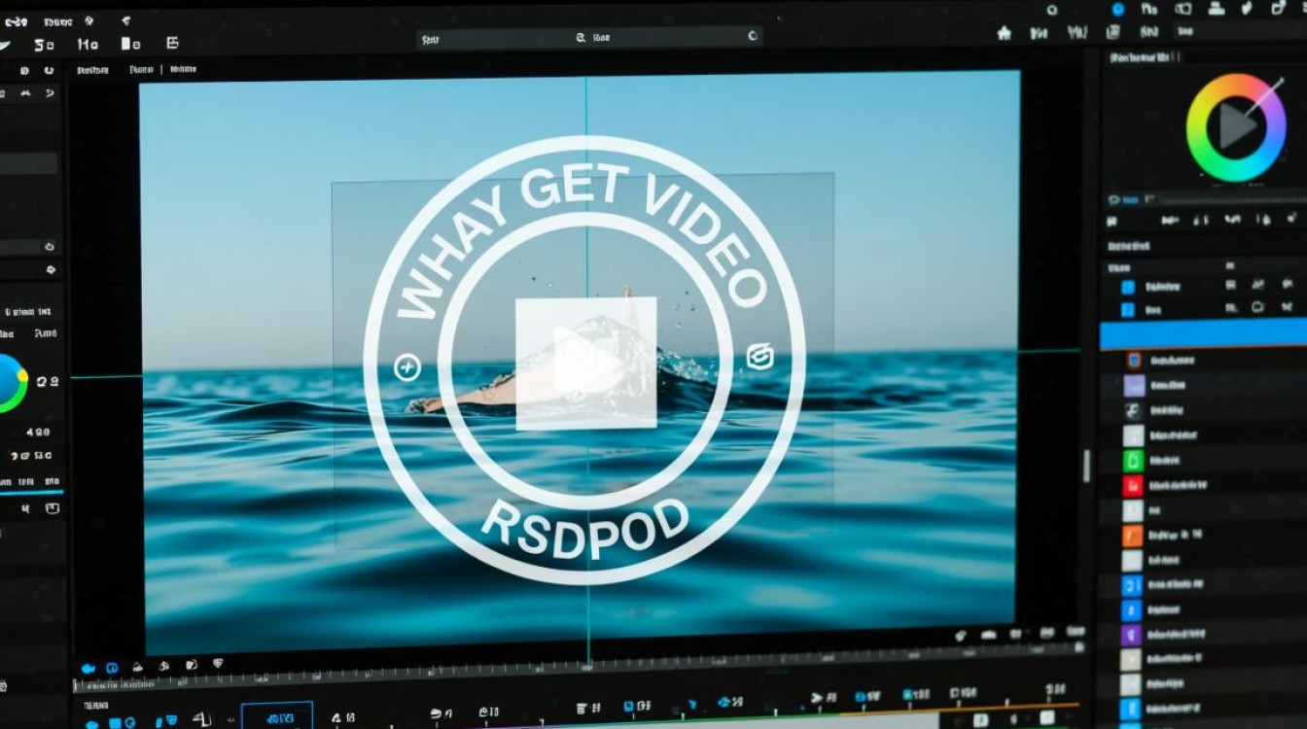Select the red layer icon in the right list
This screenshot has width=1307, height=729.
point(1132,486)
